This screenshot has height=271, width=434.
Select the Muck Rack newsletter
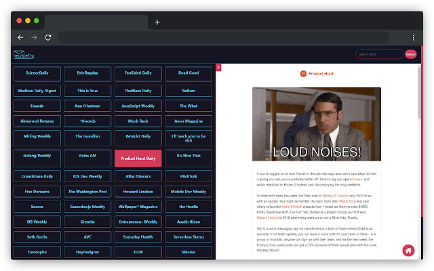point(138,121)
